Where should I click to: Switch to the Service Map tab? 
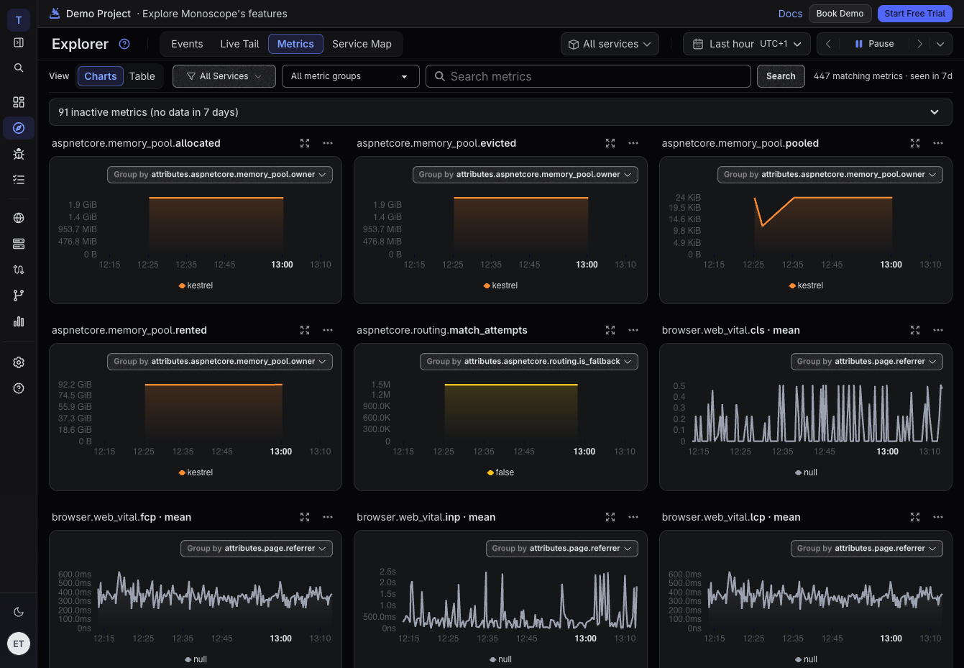click(x=362, y=44)
